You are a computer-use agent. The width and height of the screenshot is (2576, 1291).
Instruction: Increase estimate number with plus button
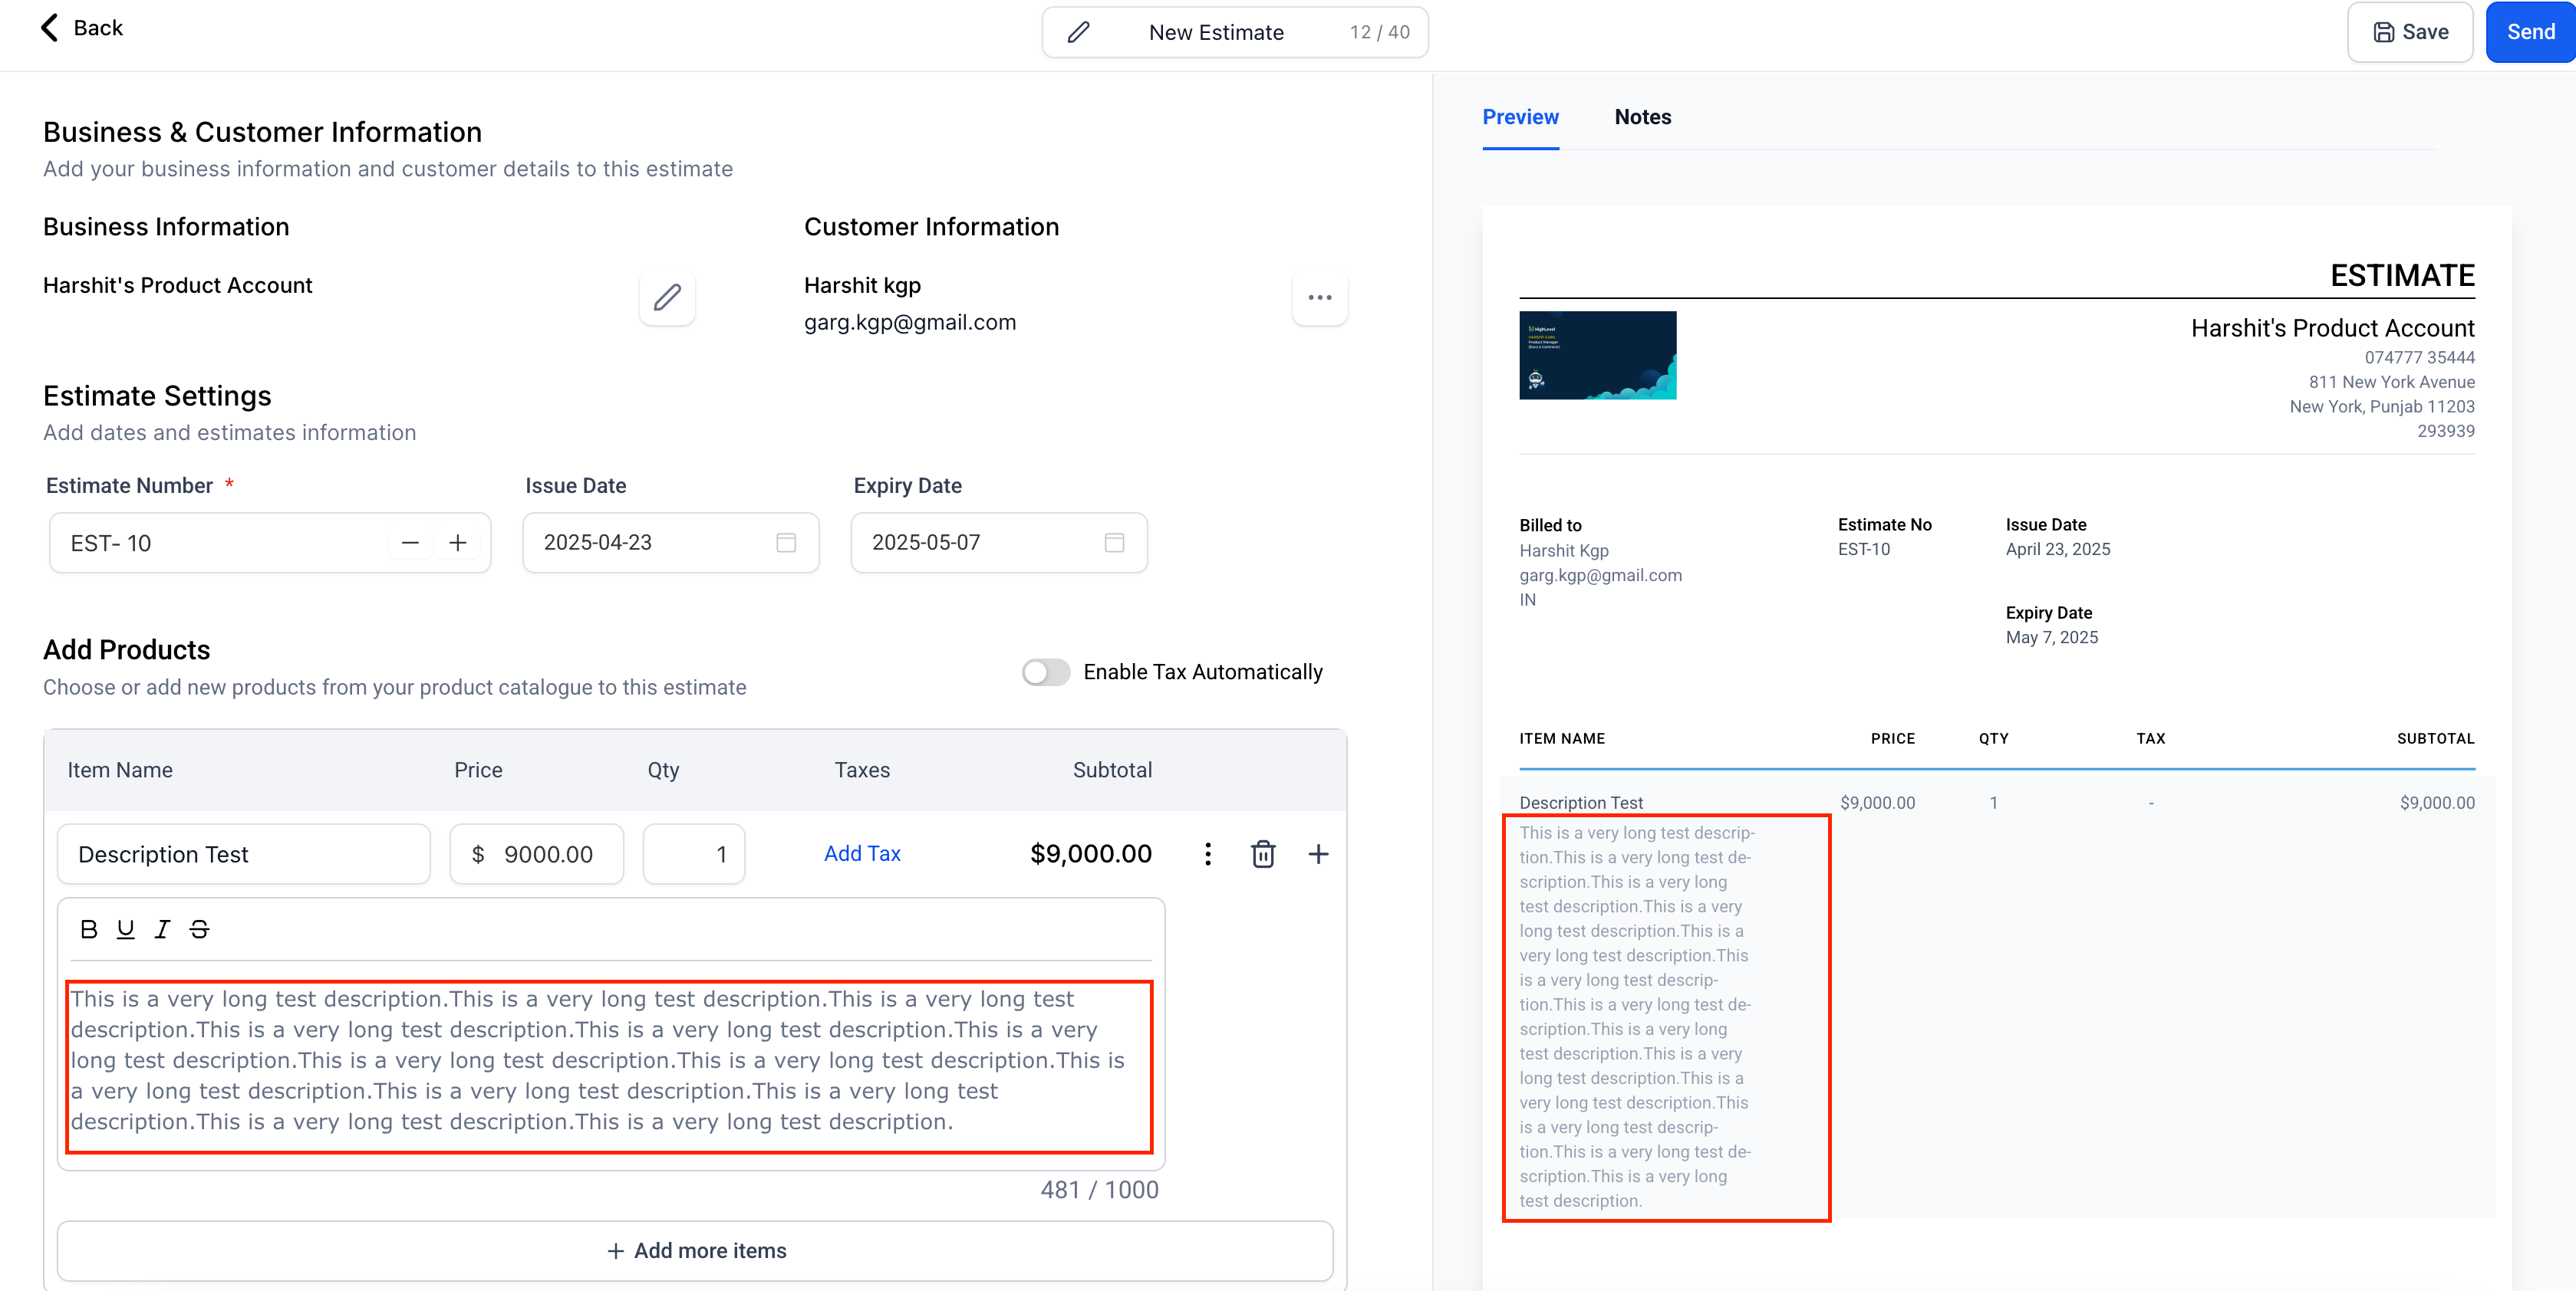coord(458,543)
